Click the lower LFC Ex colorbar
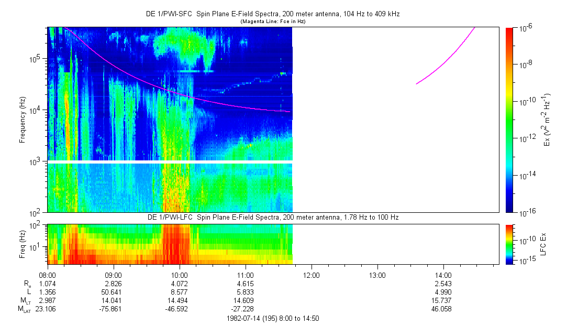This screenshot has width=567, height=325. (x=509, y=244)
